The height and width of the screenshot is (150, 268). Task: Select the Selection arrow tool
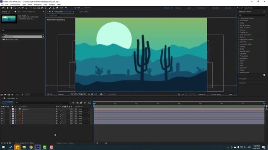tap(8, 8)
